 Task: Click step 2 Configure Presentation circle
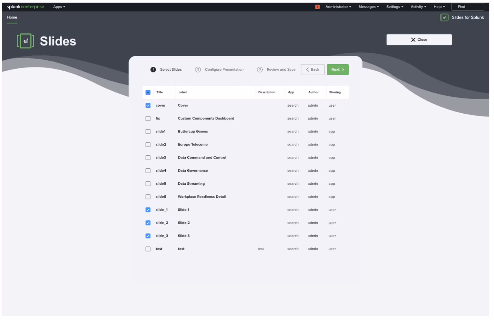[x=198, y=70]
